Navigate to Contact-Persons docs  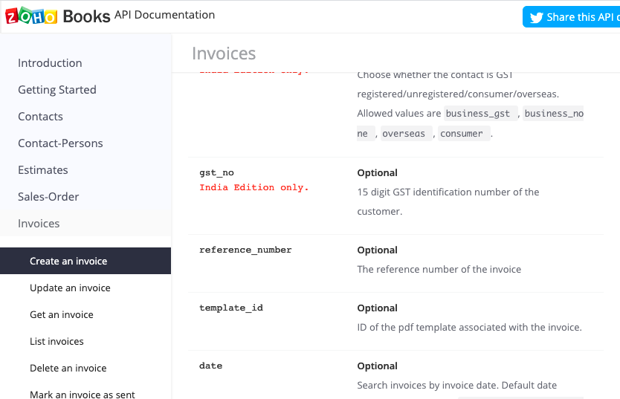coord(60,143)
